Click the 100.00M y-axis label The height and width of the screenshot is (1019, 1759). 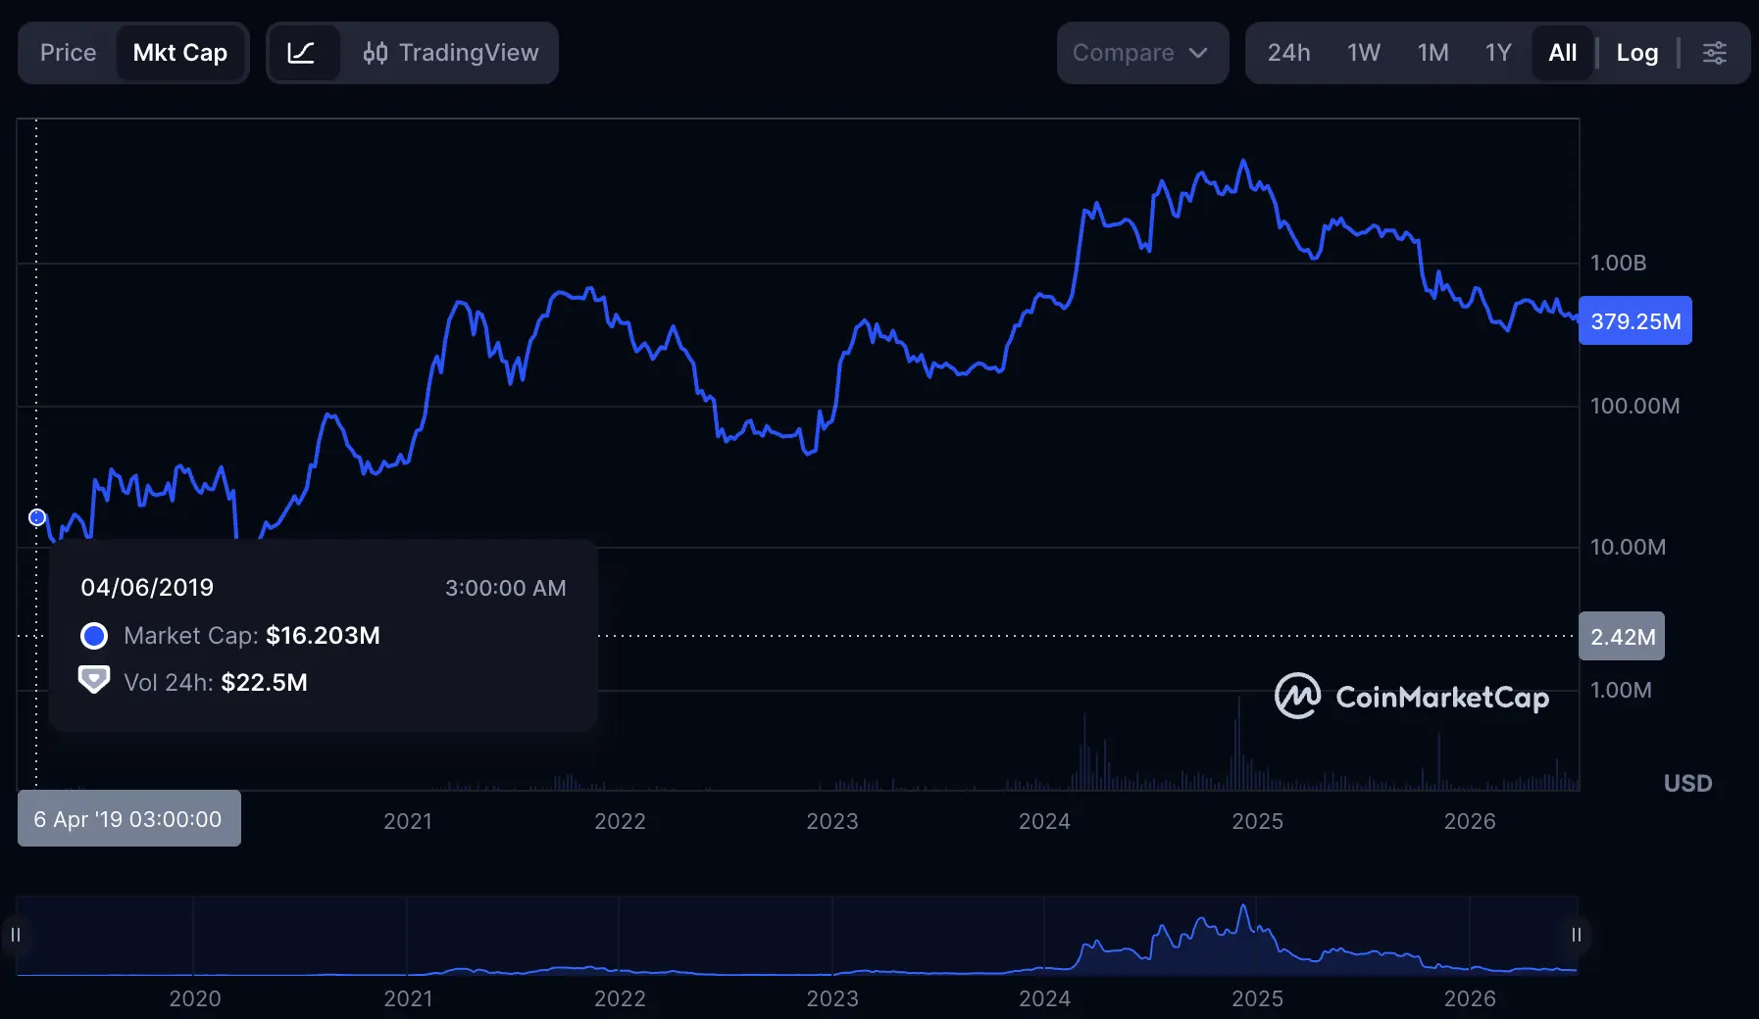[x=1634, y=406]
